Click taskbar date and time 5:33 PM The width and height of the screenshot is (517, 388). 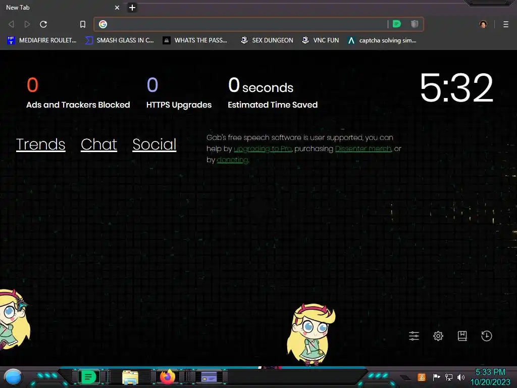[x=490, y=377]
